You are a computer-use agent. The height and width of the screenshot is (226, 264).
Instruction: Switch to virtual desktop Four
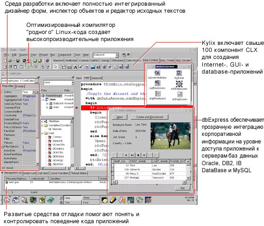tap(91, 202)
